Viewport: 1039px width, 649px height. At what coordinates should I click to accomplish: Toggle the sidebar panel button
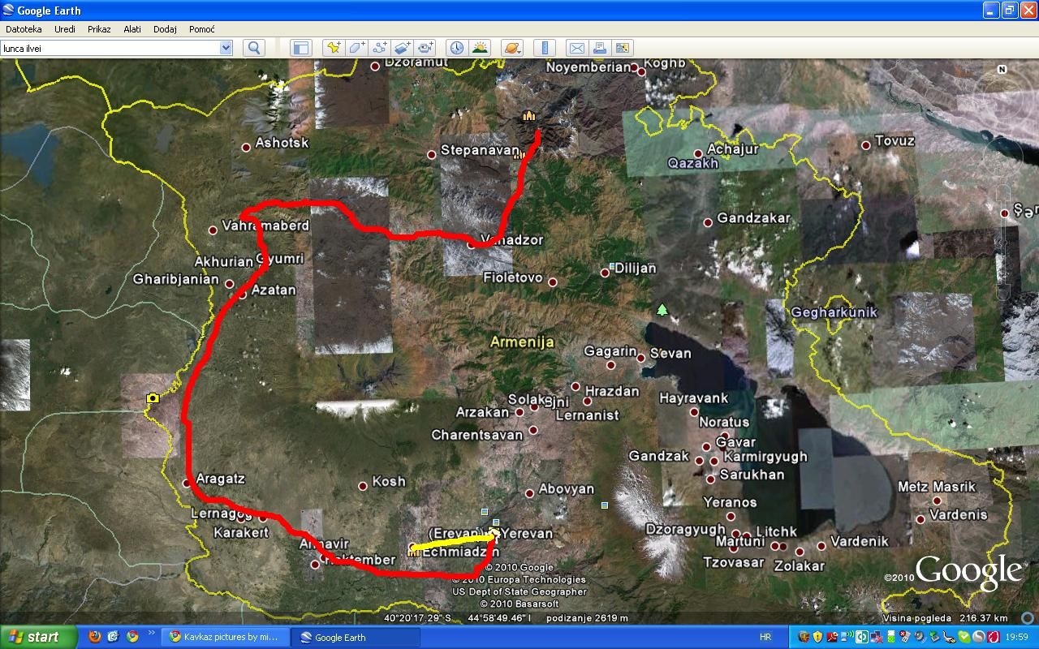click(300, 48)
